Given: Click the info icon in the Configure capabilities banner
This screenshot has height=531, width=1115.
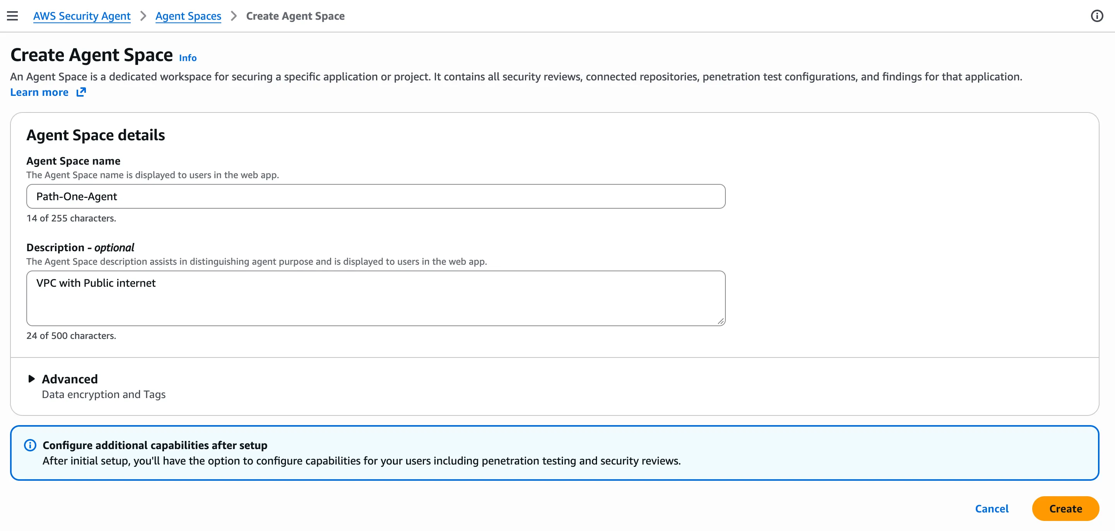Looking at the screenshot, I should [30, 445].
